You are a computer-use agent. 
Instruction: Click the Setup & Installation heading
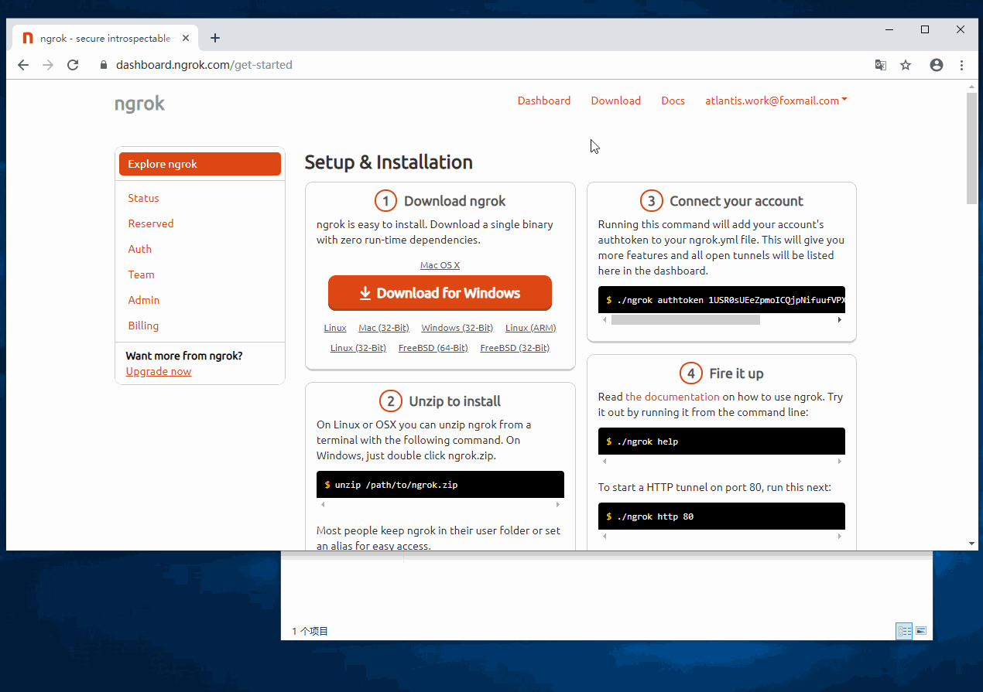[x=389, y=162]
